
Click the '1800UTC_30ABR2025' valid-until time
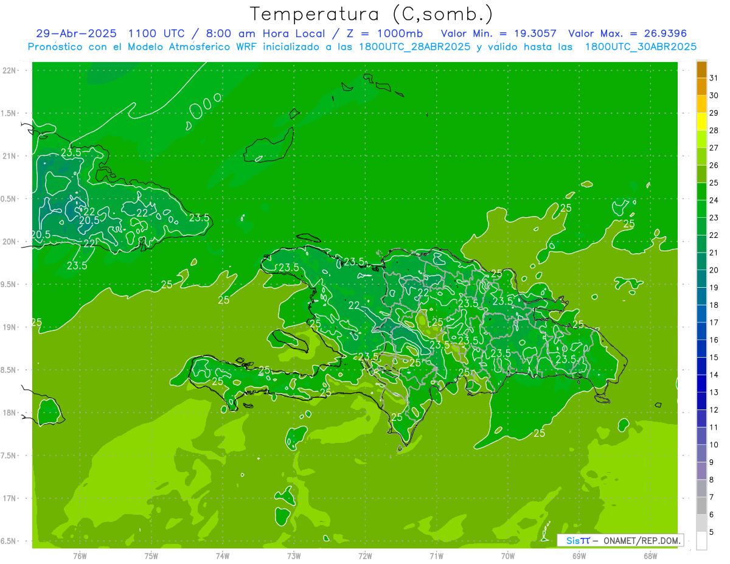coord(641,47)
